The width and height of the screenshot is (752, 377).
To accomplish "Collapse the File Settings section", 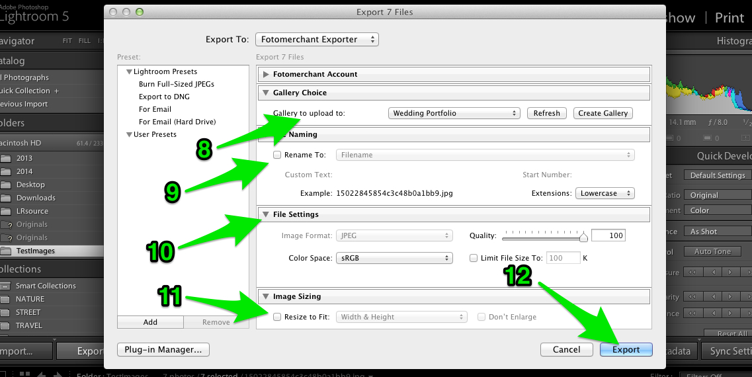I will (266, 214).
